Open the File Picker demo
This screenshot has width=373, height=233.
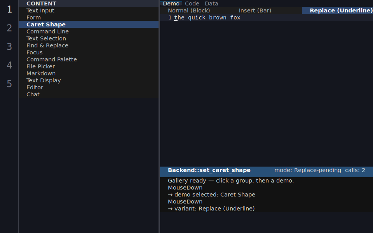pos(89,66)
